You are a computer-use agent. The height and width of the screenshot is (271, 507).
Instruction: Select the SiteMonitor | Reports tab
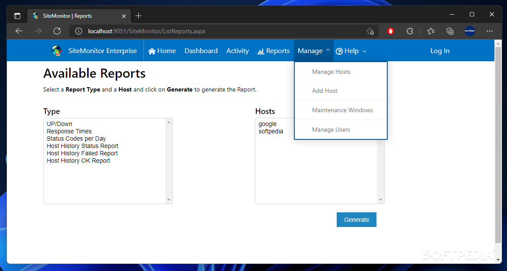click(x=79, y=16)
